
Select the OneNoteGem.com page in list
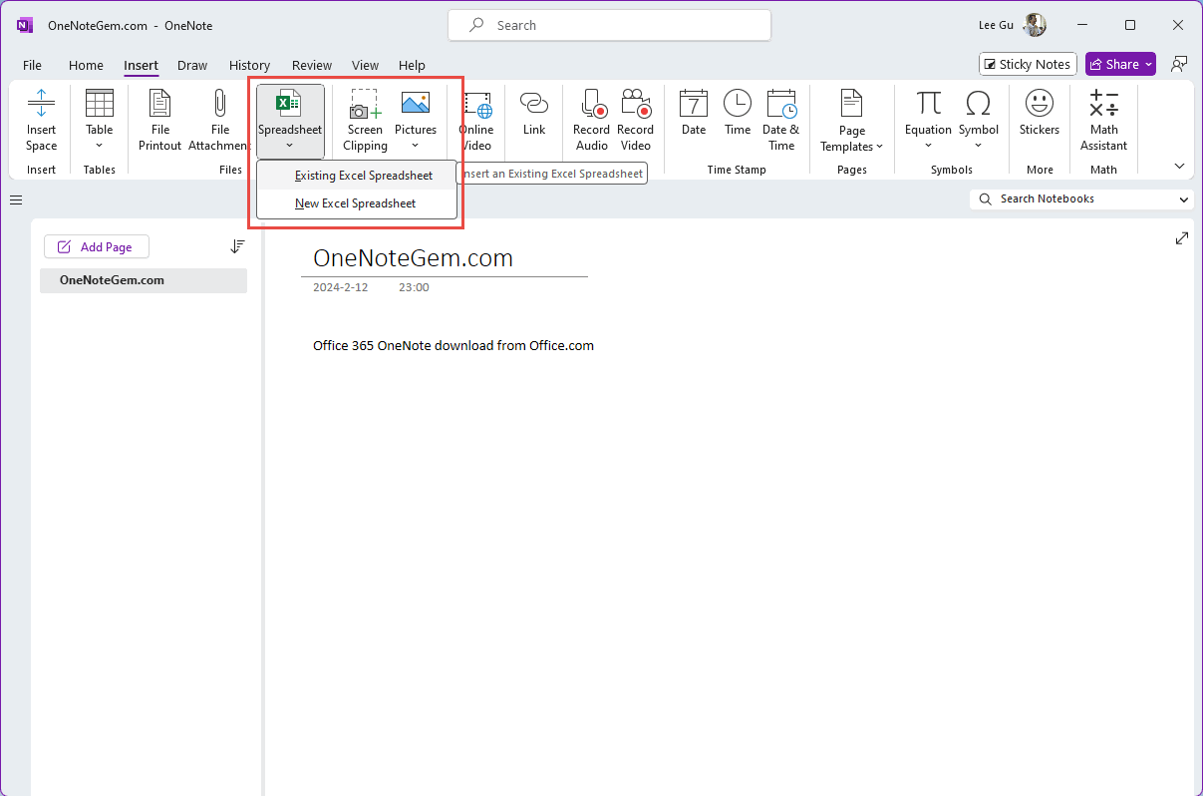pos(144,280)
